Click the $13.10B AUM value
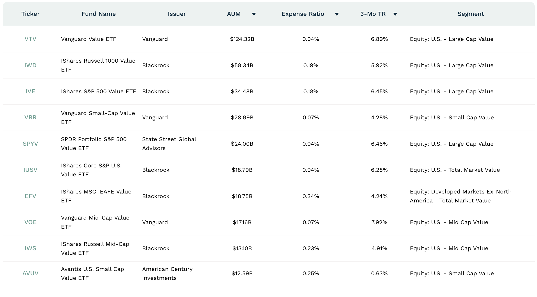Screen dimensions: 537x297 242,248
